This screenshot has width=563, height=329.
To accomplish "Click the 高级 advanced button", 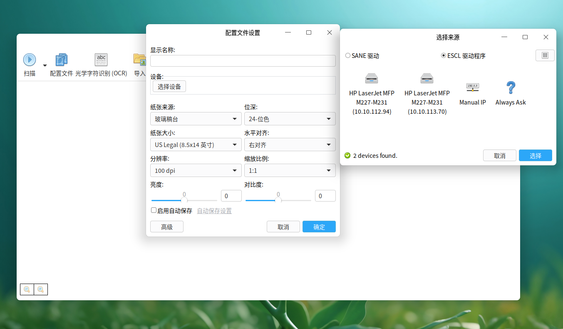I will click(167, 227).
